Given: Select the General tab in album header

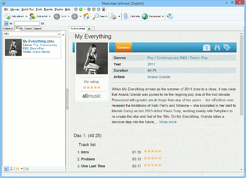Looking at the screenshot, I should (x=123, y=47).
